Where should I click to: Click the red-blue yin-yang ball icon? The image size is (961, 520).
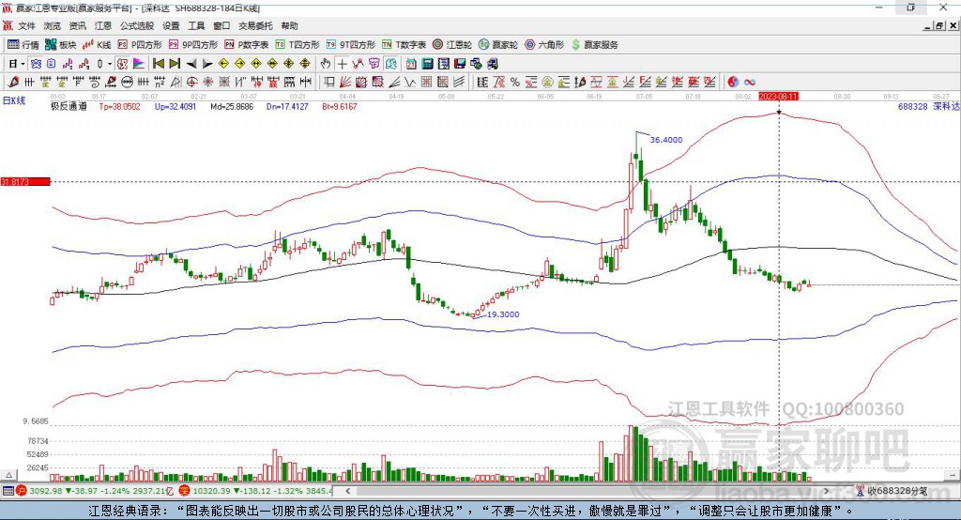(733, 83)
